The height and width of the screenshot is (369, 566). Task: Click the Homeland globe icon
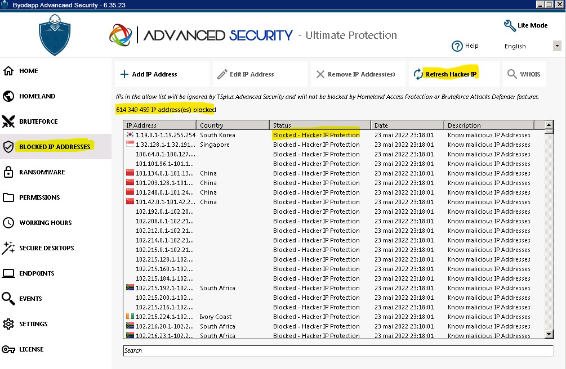coord(8,96)
